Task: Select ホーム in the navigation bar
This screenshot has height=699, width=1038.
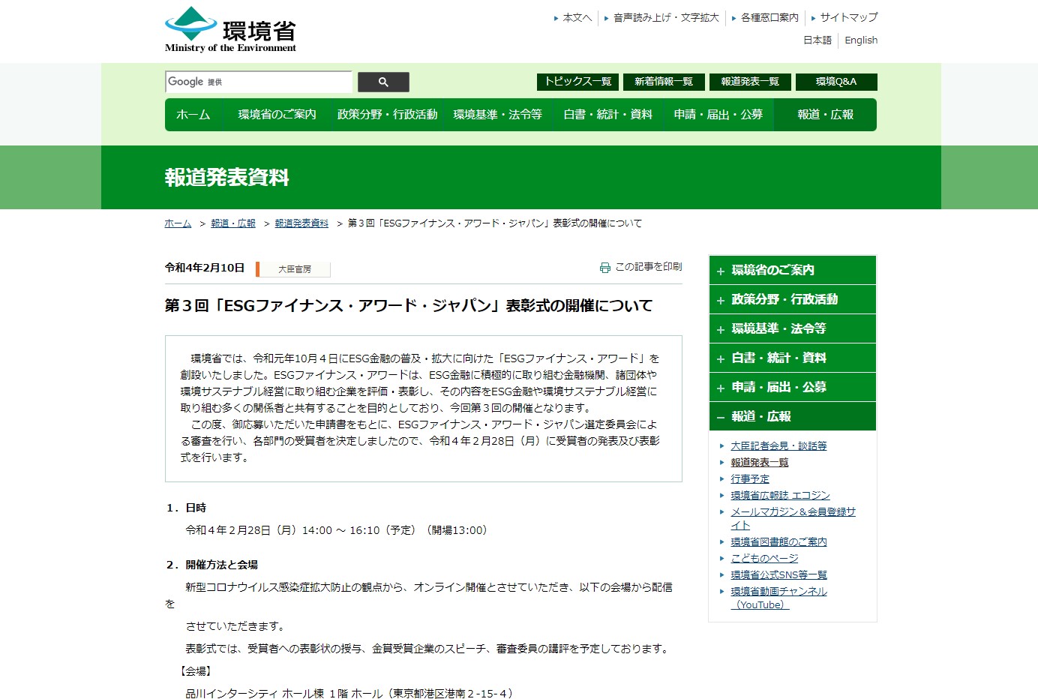Action: (x=193, y=114)
